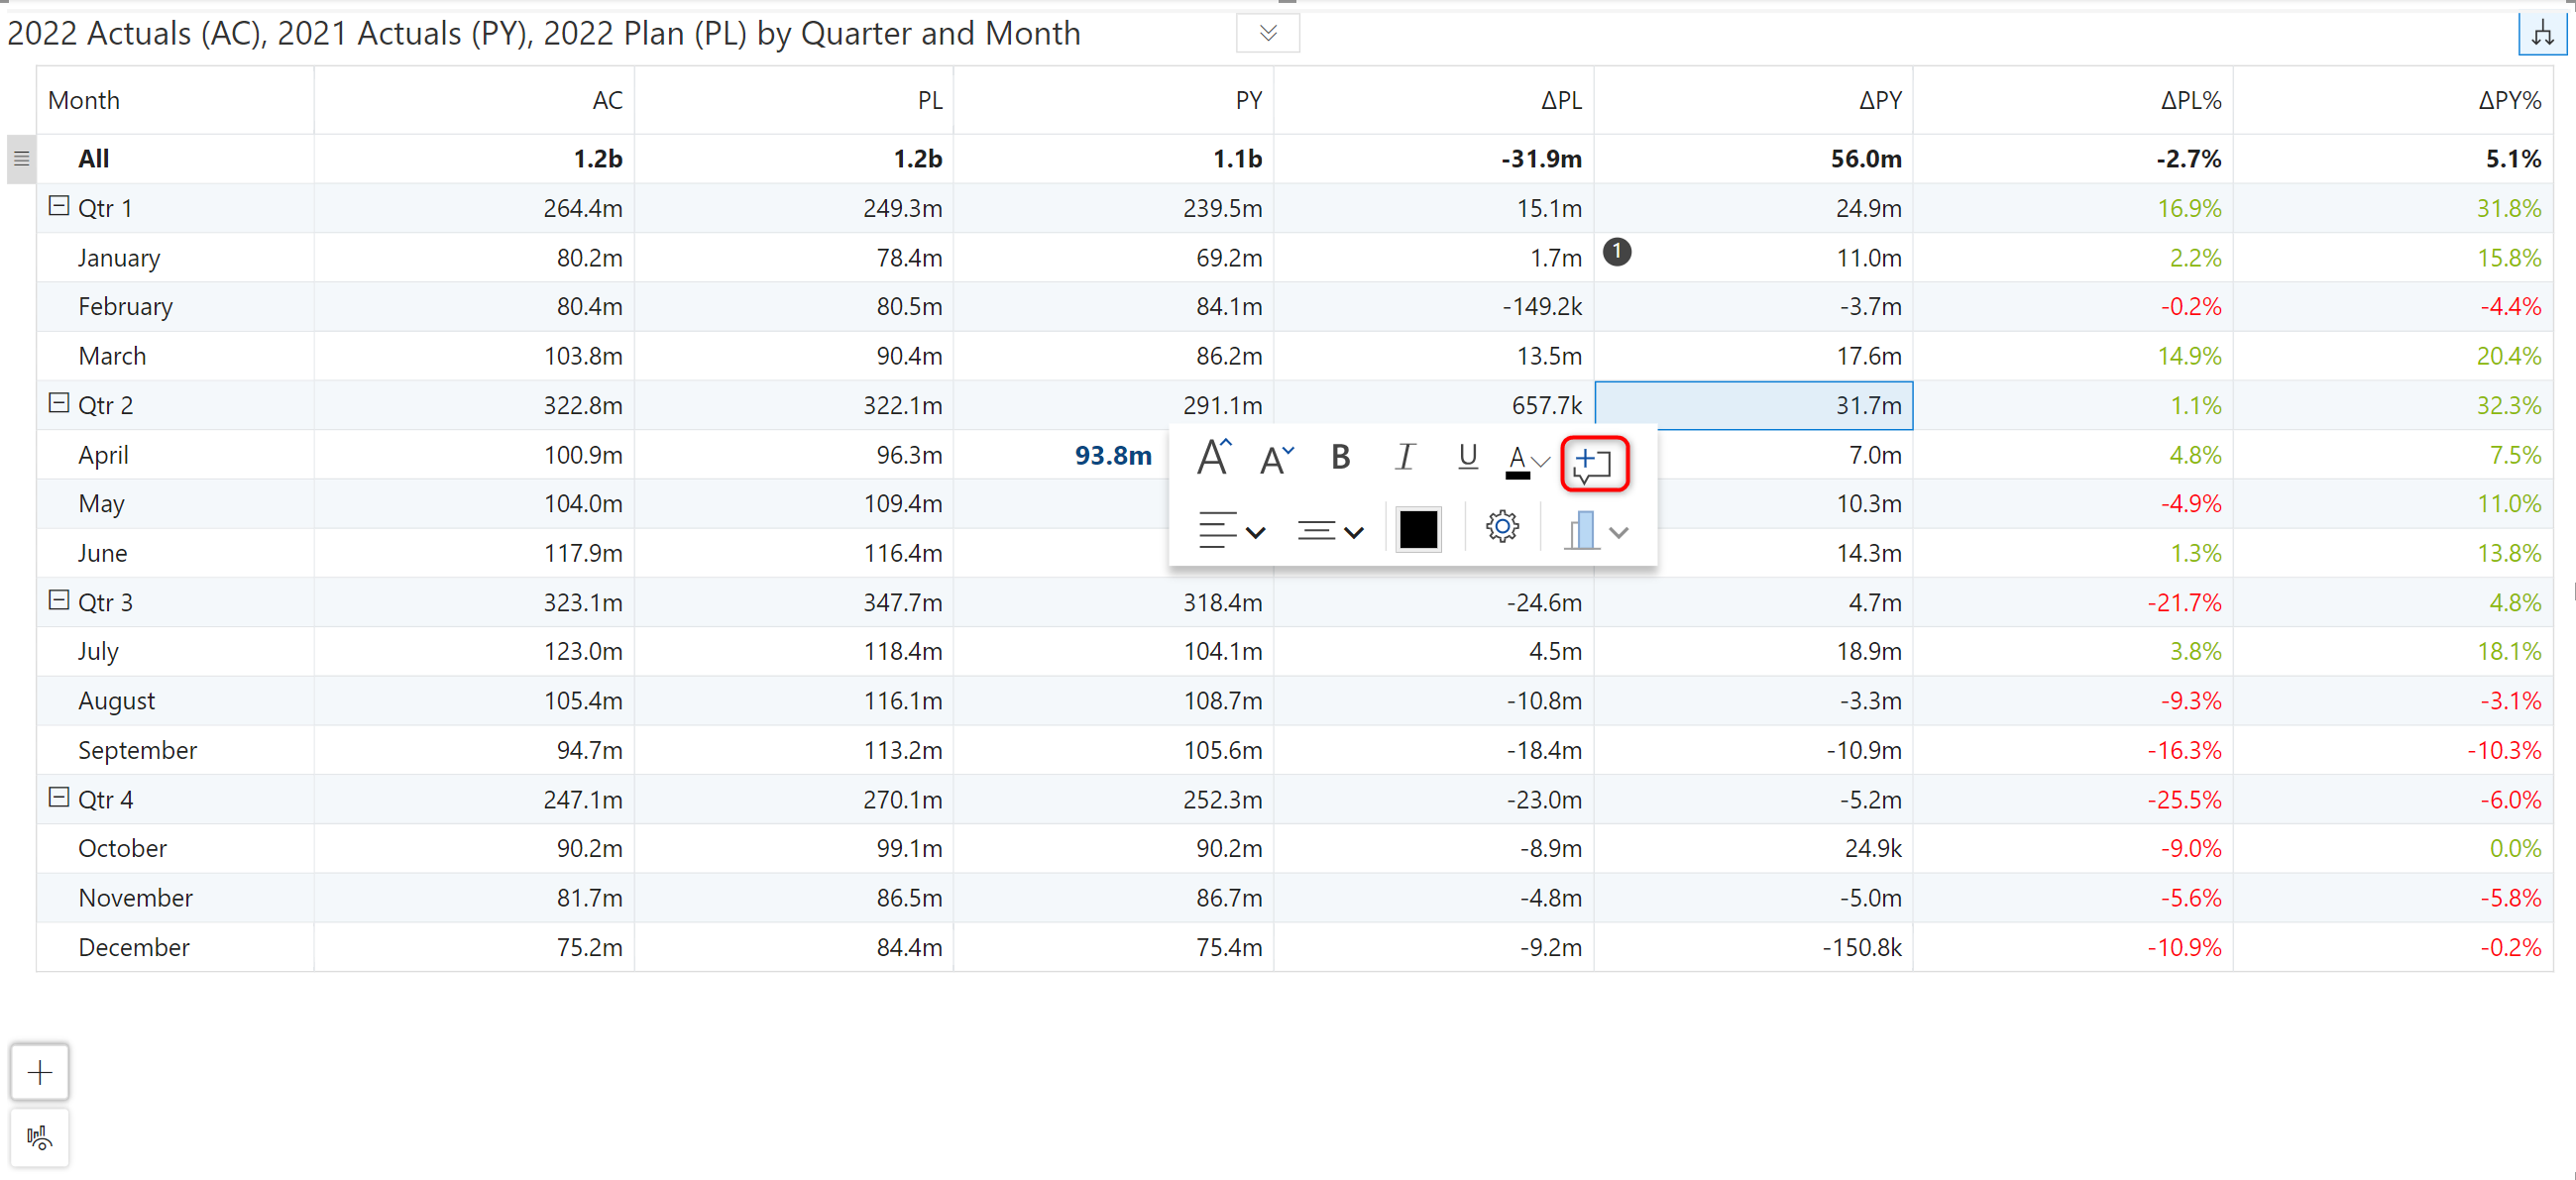Click the pin icon at top right

click(2541, 34)
